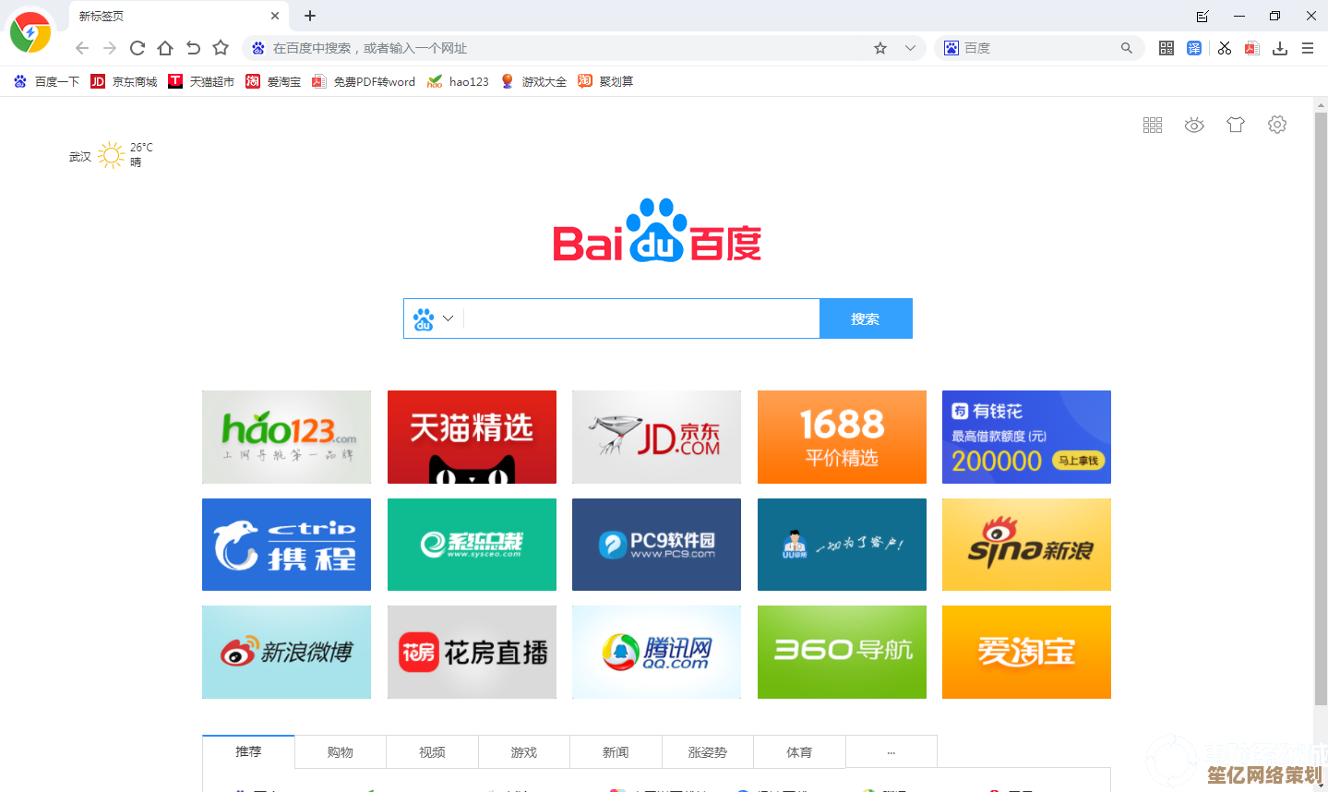
Task: Focus the Baidu page search input
Action: tap(641, 318)
